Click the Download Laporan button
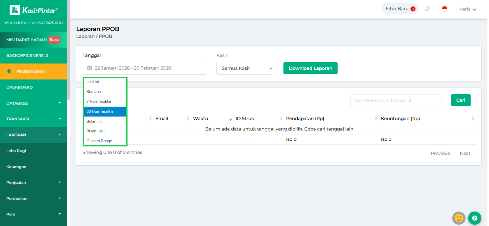This screenshot has width=489, height=226. coord(310,68)
